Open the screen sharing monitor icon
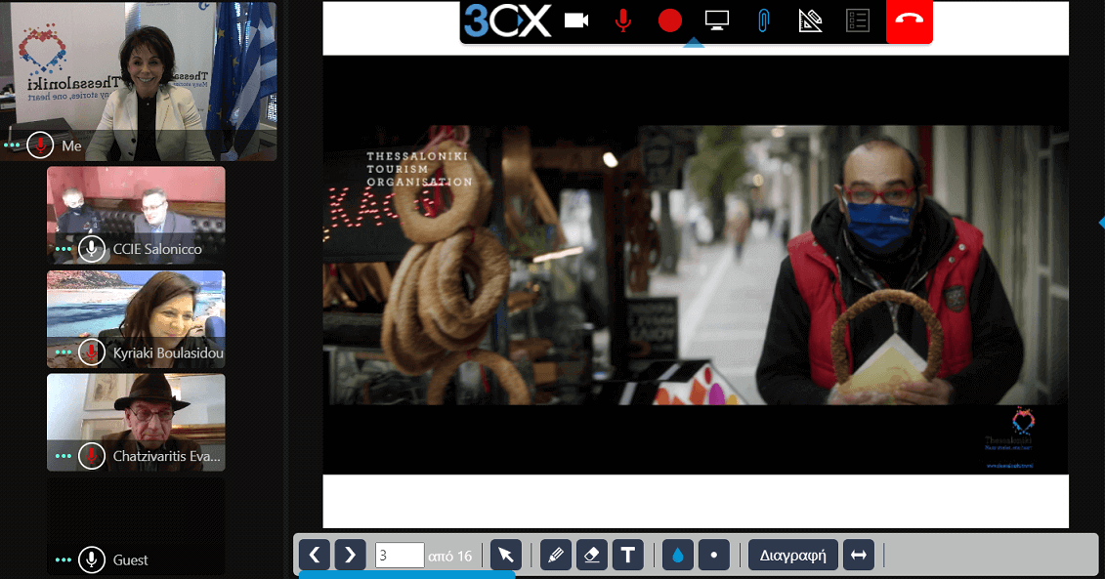The image size is (1105, 579). 716,21
